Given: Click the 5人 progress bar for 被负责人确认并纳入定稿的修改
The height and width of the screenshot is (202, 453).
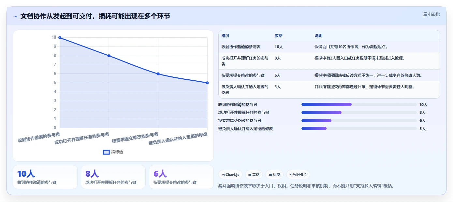Looking at the screenshot, I should 359,128.
